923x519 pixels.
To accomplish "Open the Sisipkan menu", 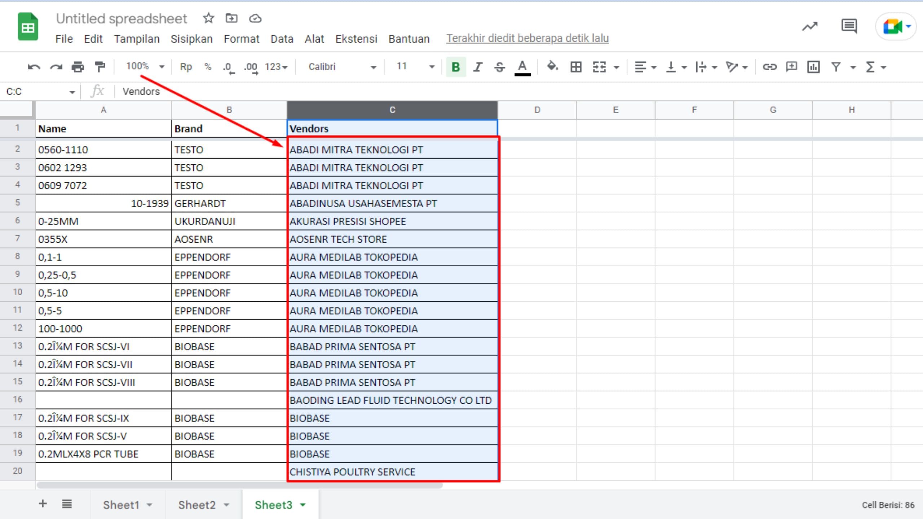I will (191, 39).
